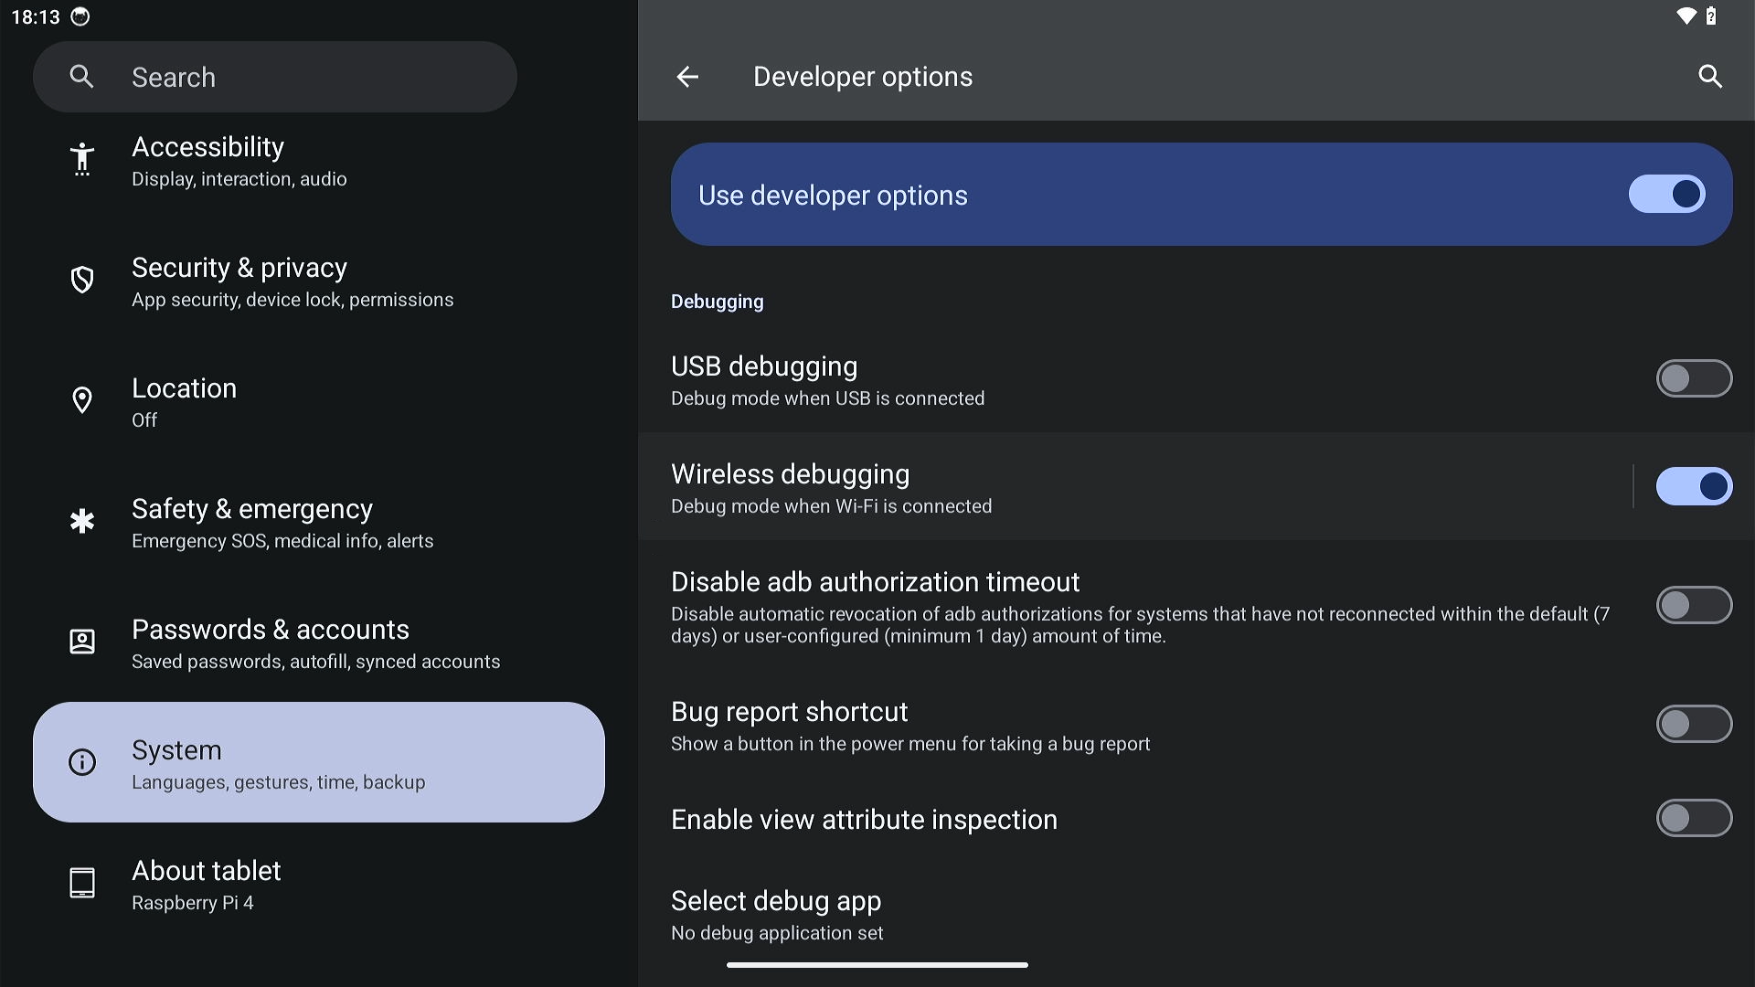Open Passwords & accounts settings
The image size is (1755, 987).
319,642
